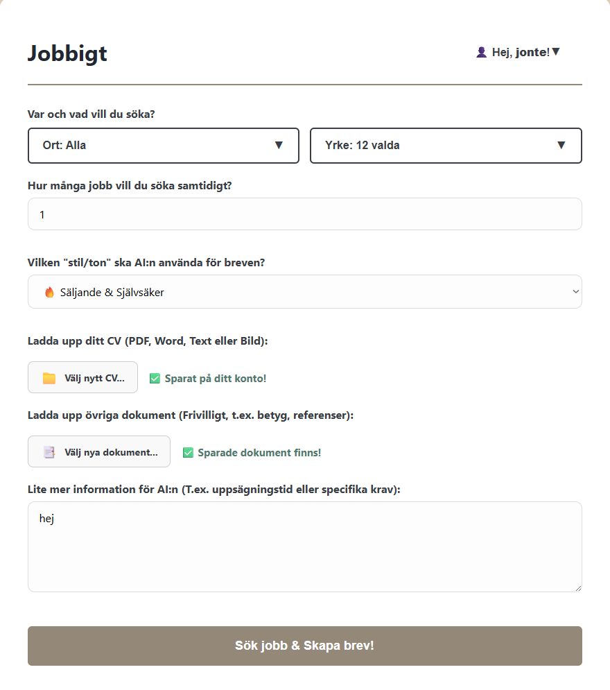Click the dropdown arrow inside the Ort selector
Screen dimensions: 610x690
click(279, 146)
